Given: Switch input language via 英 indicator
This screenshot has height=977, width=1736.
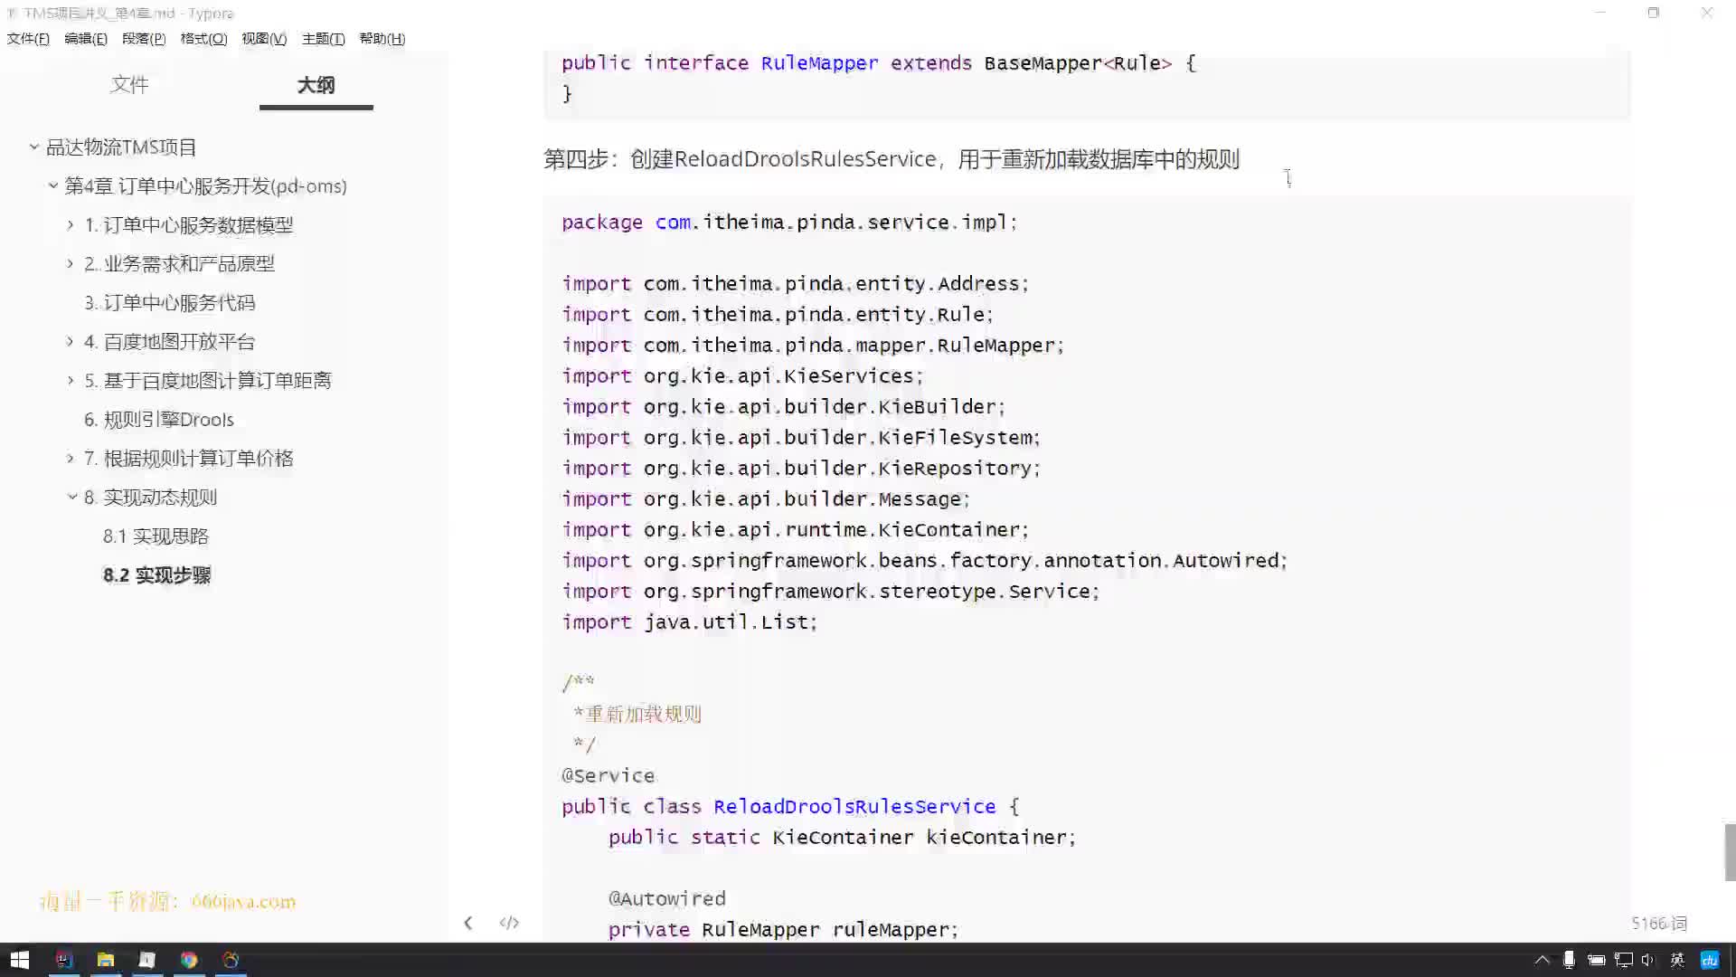Looking at the screenshot, I should click(x=1677, y=960).
